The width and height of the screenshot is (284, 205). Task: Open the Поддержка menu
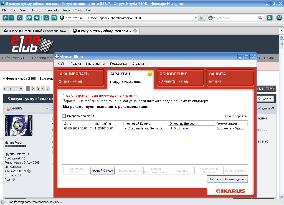(118, 64)
